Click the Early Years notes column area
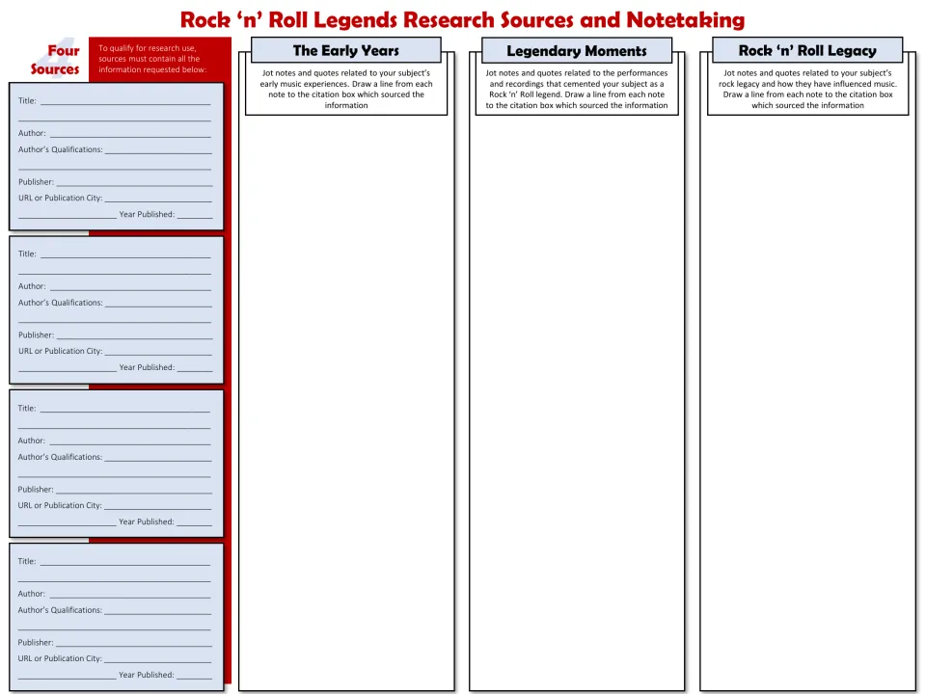926x694 pixels. (346, 401)
